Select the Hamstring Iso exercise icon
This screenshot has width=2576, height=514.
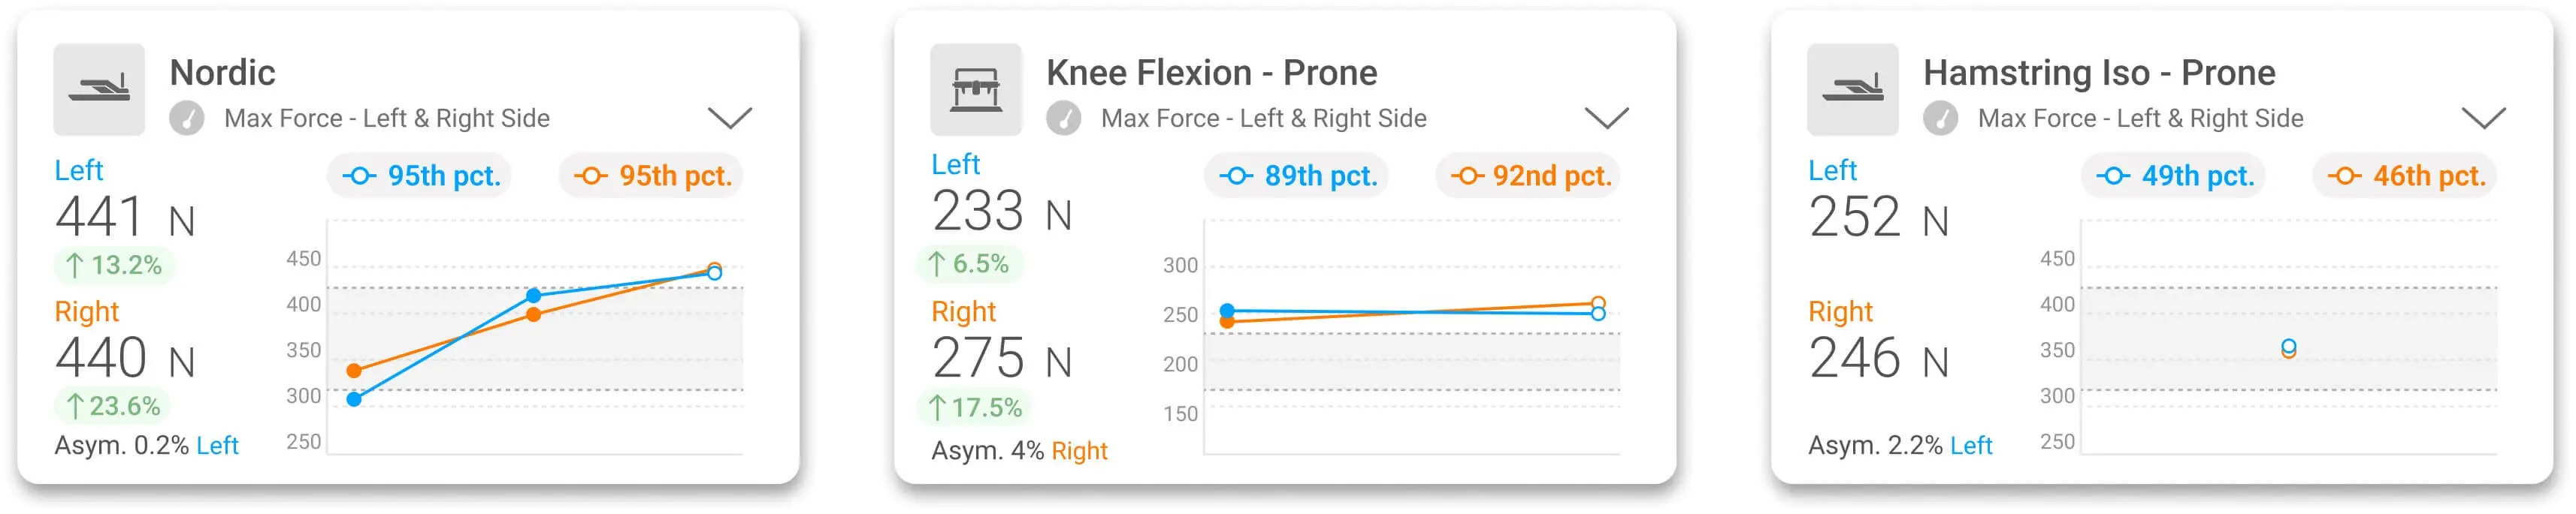click(x=1853, y=89)
